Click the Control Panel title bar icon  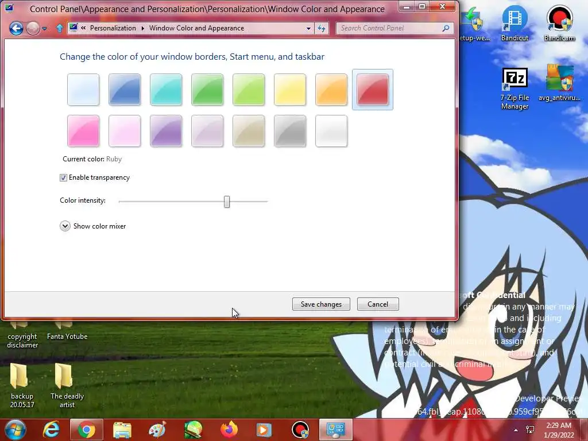9,7
